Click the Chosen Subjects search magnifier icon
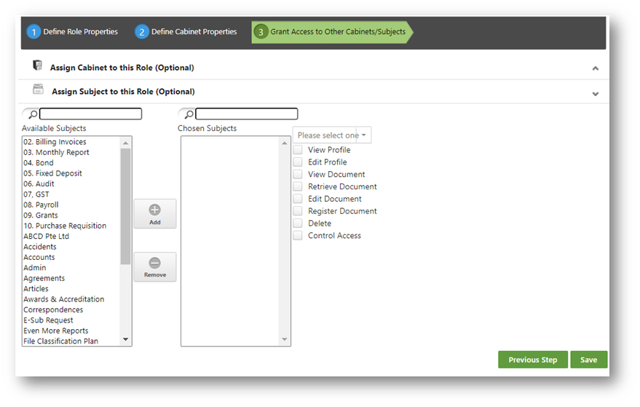The width and height of the screenshot is (640, 407). [189, 114]
